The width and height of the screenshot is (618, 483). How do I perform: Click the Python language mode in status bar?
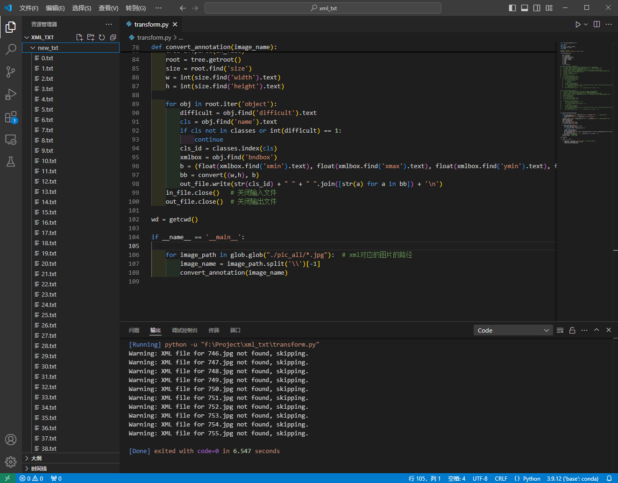tap(531, 478)
